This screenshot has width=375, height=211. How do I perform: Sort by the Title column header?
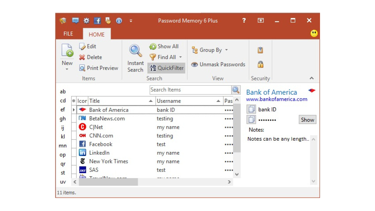click(122, 101)
